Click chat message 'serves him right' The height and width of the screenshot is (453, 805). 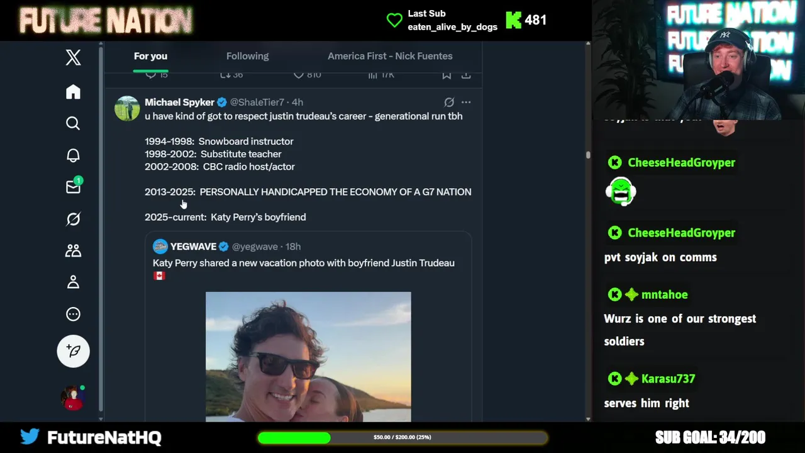[x=647, y=403]
